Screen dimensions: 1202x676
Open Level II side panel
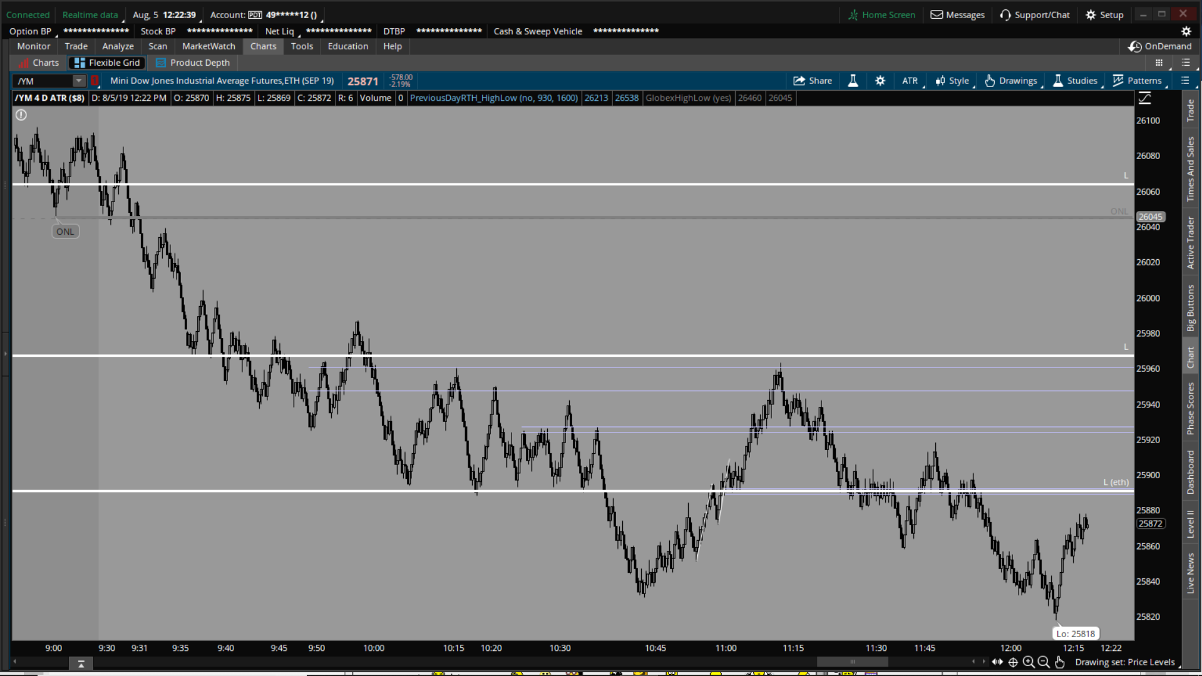click(1190, 523)
